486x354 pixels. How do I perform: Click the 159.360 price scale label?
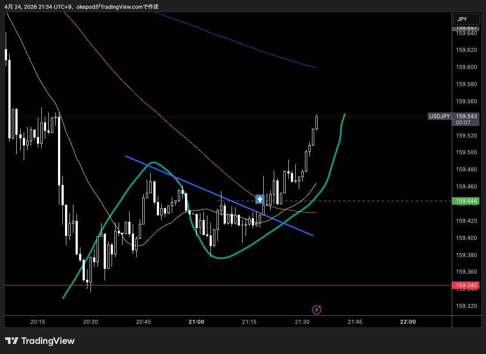(466, 271)
